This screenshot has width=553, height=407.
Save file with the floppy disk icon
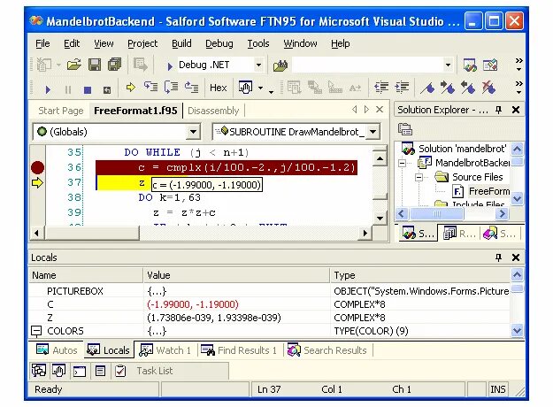tap(95, 65)
